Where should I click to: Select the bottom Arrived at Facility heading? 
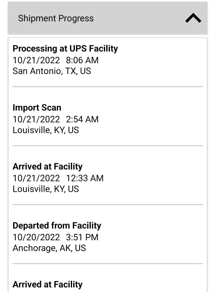(x=47, y=284)
